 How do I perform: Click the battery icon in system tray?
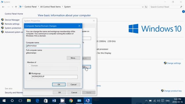150,101
